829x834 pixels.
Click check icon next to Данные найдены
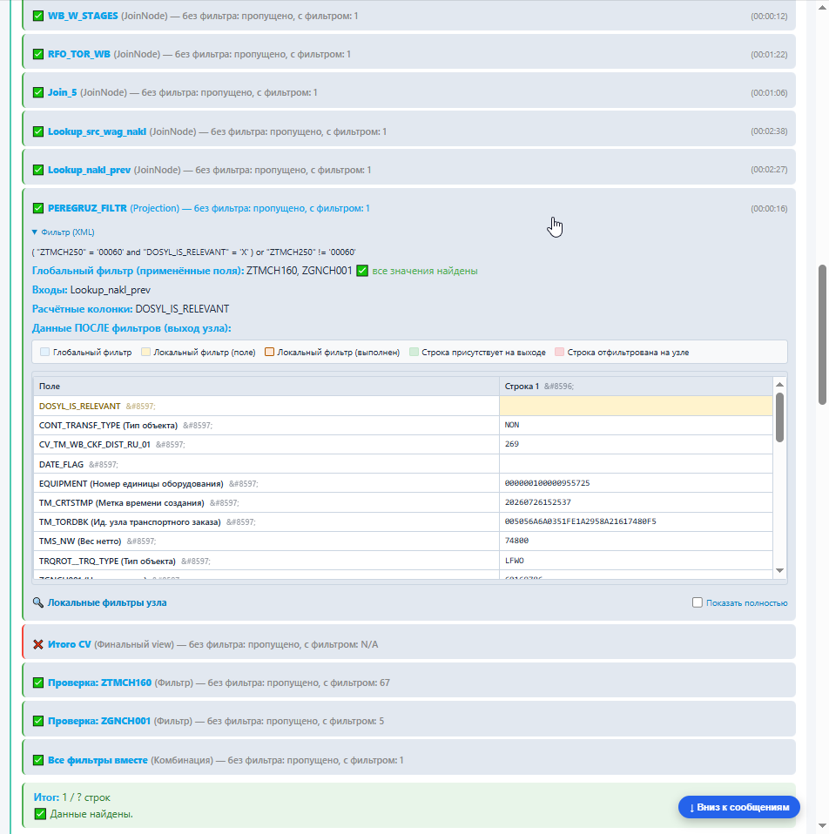40,814
